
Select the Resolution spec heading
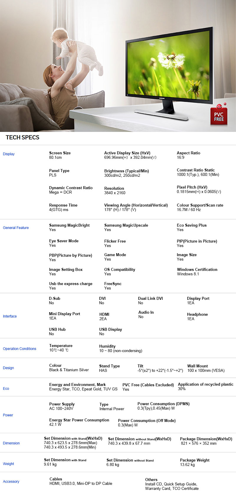click(114, 188)
